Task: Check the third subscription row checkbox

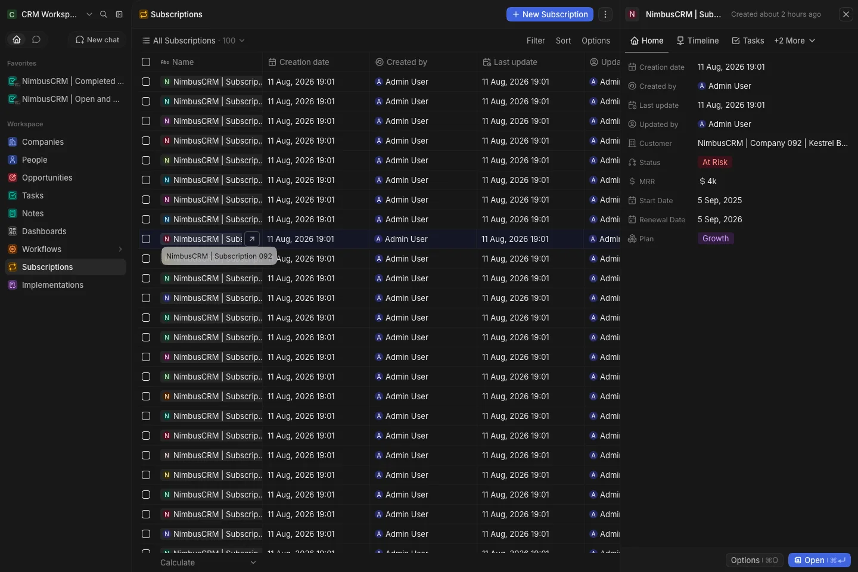Action: tap(146, 121)
